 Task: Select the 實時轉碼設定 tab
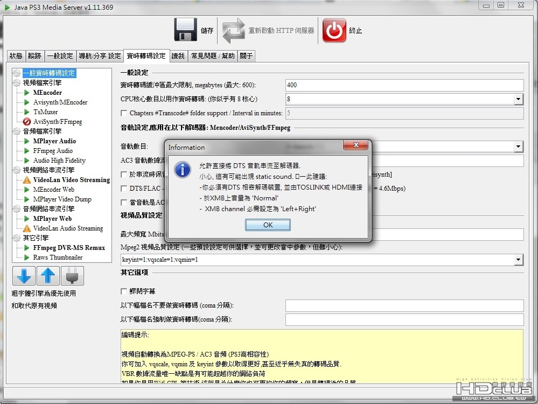point(146,56)
